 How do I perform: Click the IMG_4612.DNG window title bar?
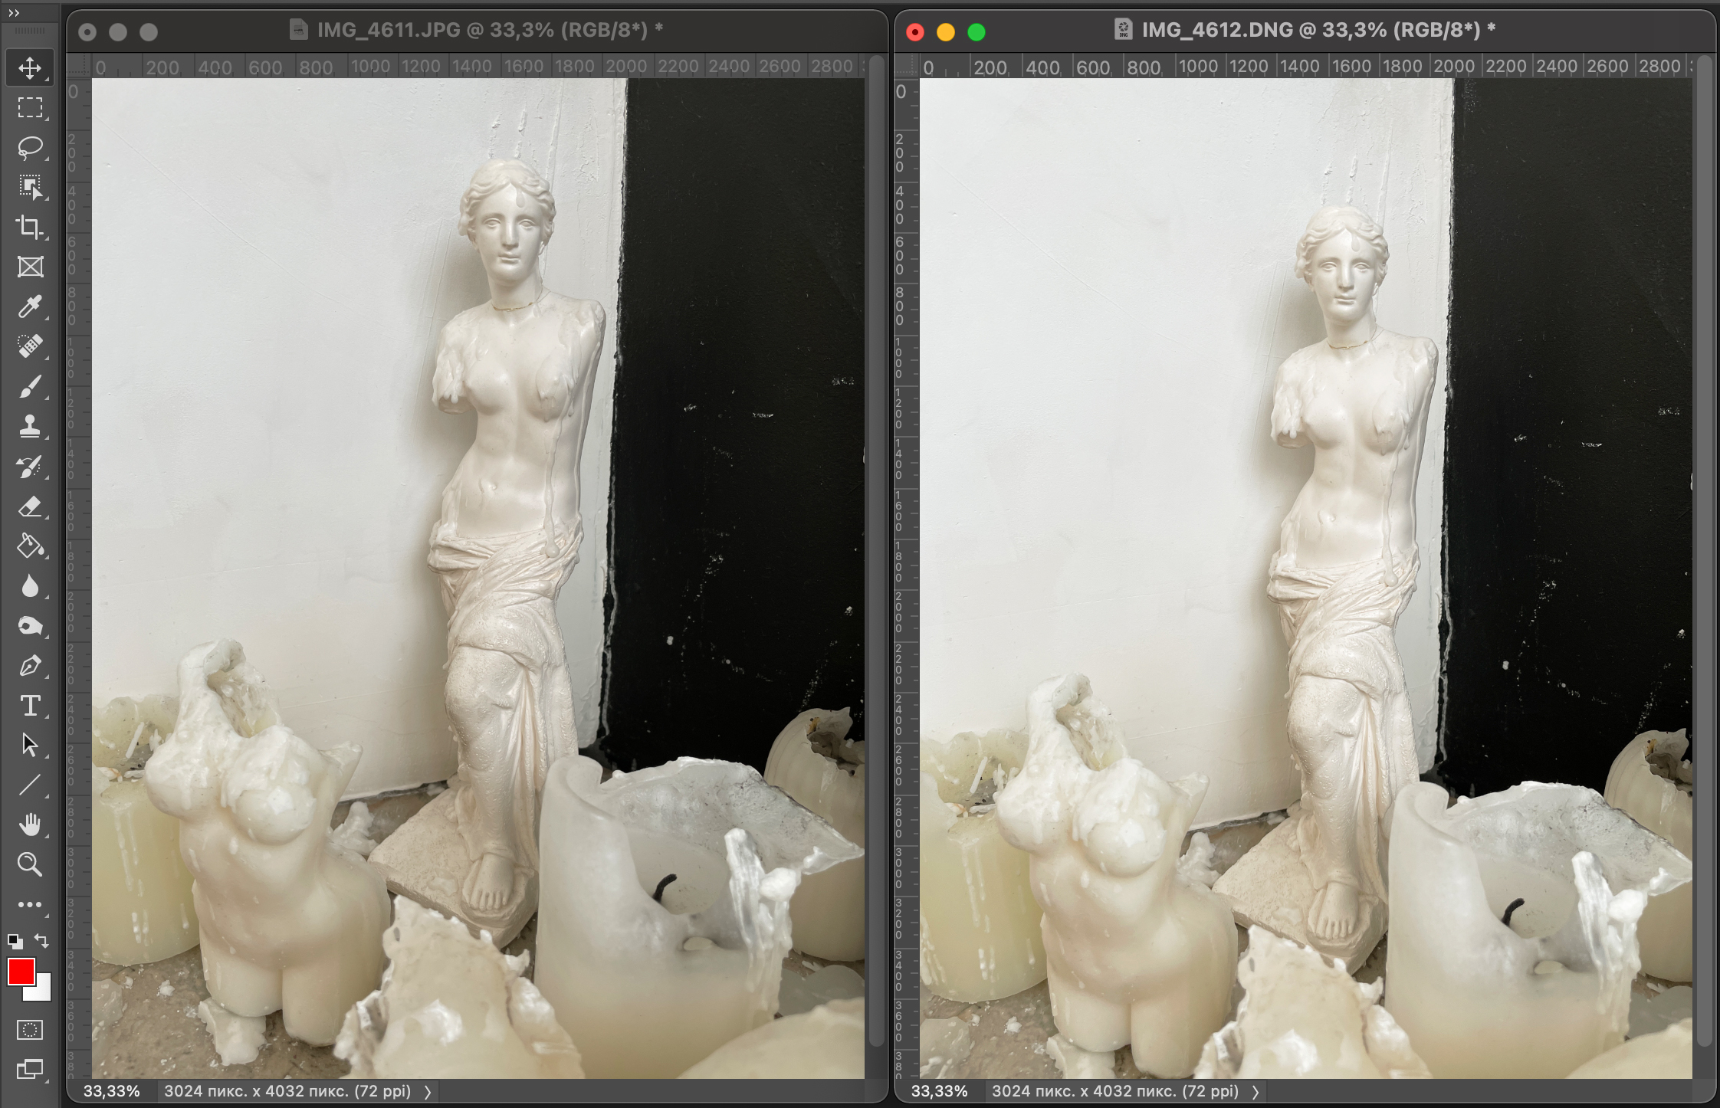tap(1305, 31)
